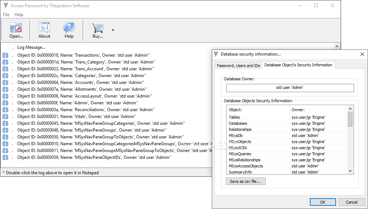Click the objects list scrollbar thumb
The image size is (368, 209).
coord(350,119)
